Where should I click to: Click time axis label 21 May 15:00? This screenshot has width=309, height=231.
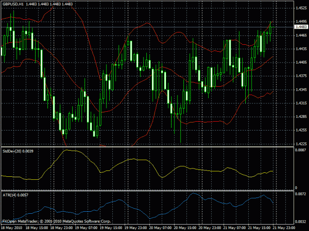259,228
